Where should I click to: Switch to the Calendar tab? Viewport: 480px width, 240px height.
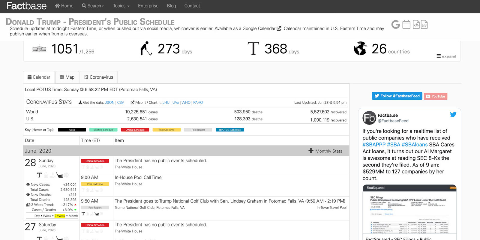tap(39, 77)
